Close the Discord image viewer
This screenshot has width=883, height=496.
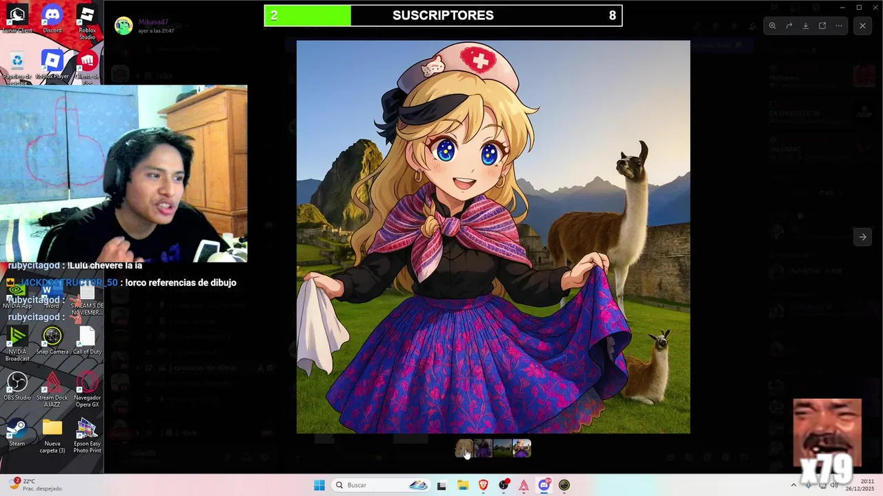(x=862, y=25)
